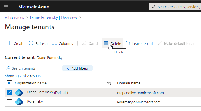Check the Poremsky tenant row checkbox

9,102
